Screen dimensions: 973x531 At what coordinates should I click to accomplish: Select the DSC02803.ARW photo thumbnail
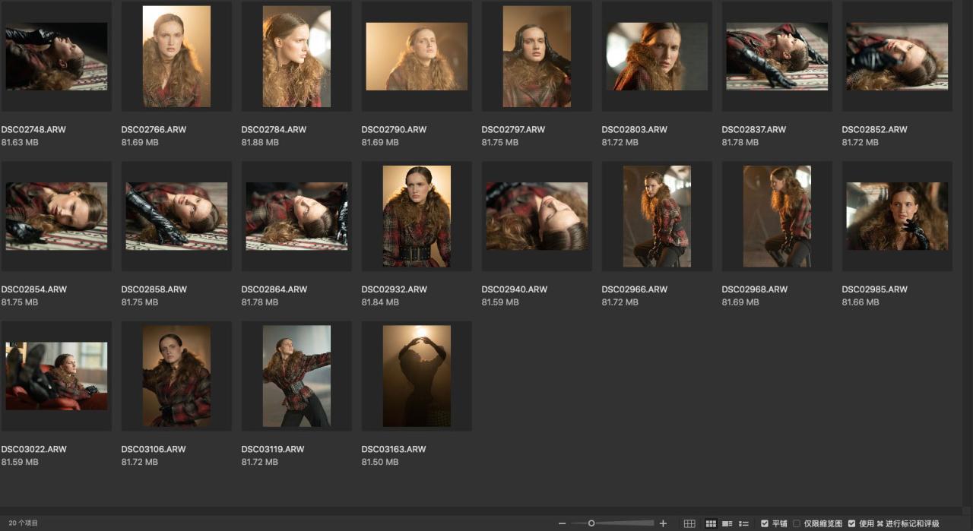(x=657, y=56)
